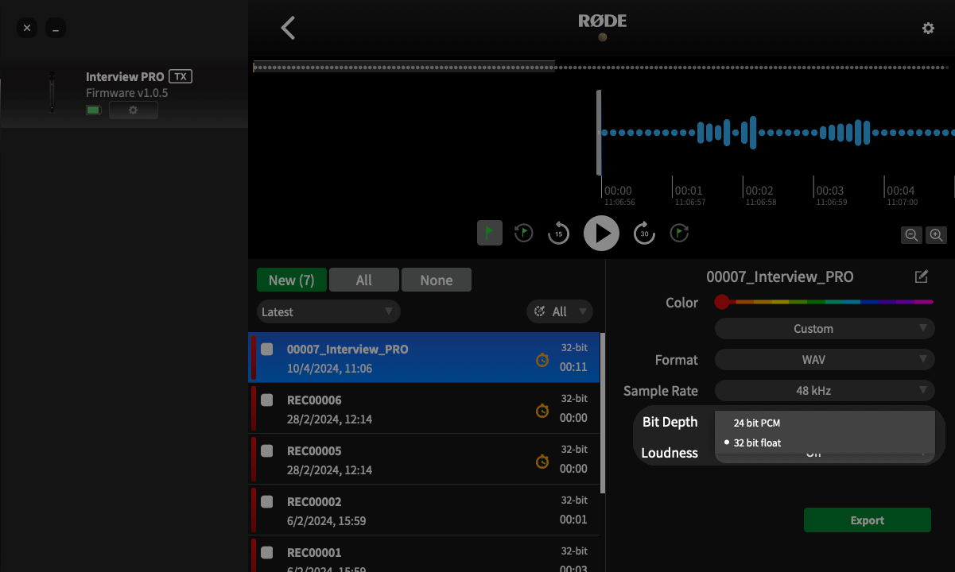Image resolution: width=955 pixels, height=572 pixels.
Task: Tick the REC00005 checkbox
Action: tap(267, 450)
